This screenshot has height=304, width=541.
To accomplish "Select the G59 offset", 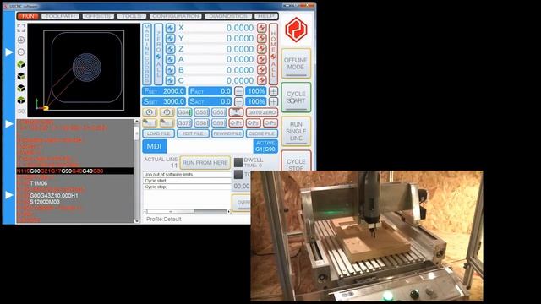I will [x=219, y=122].
